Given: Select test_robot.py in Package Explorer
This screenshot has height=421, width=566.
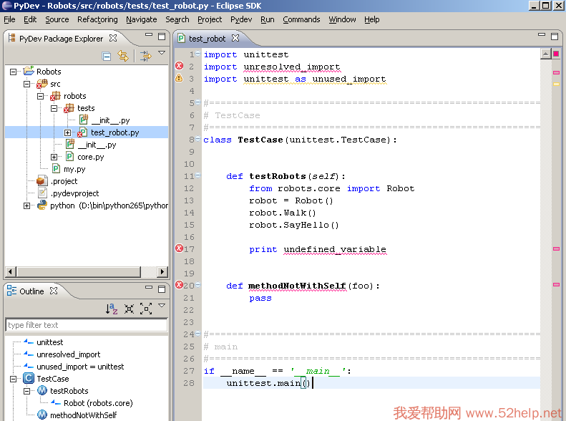Looking at the screenshot, I should coord(114,132).
